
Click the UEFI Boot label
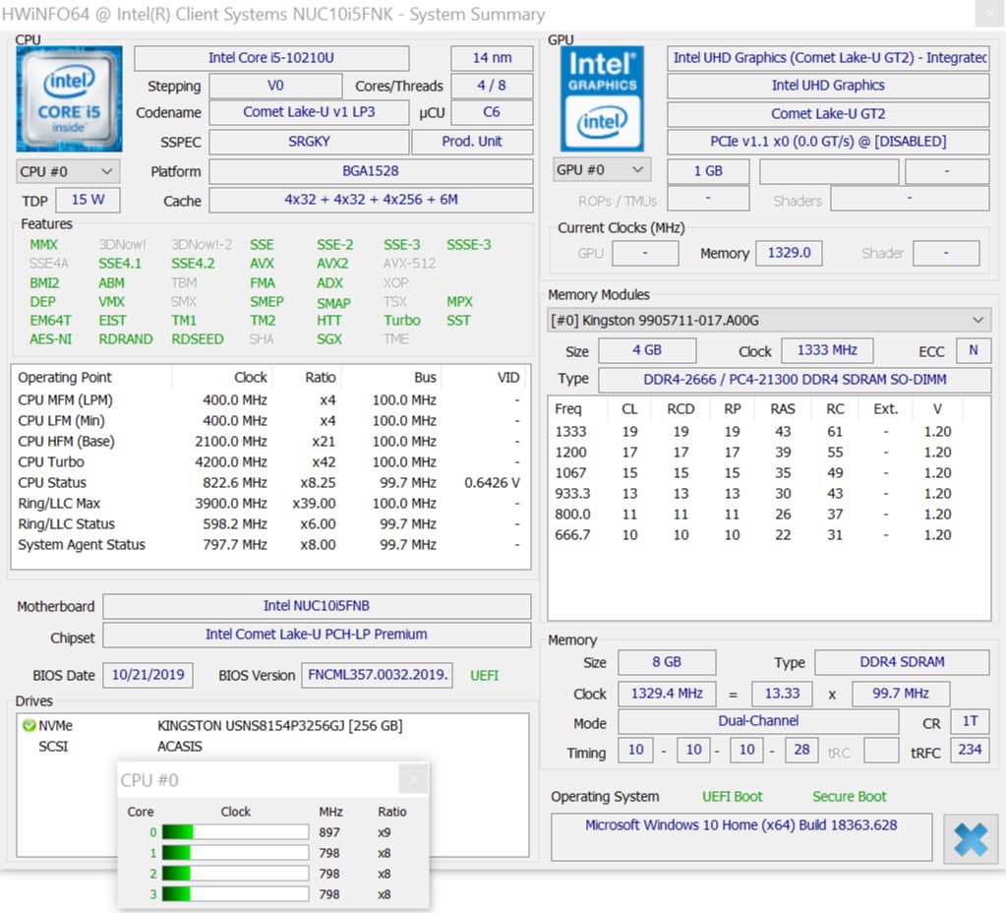pyautogui.click(x=732, y=797)
